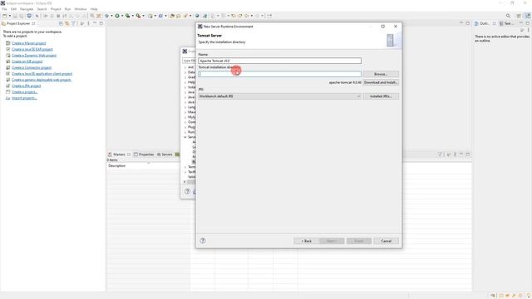Toggle Link with Editor in Project Explorer
The image size is (532, 299).
[67, 23]
